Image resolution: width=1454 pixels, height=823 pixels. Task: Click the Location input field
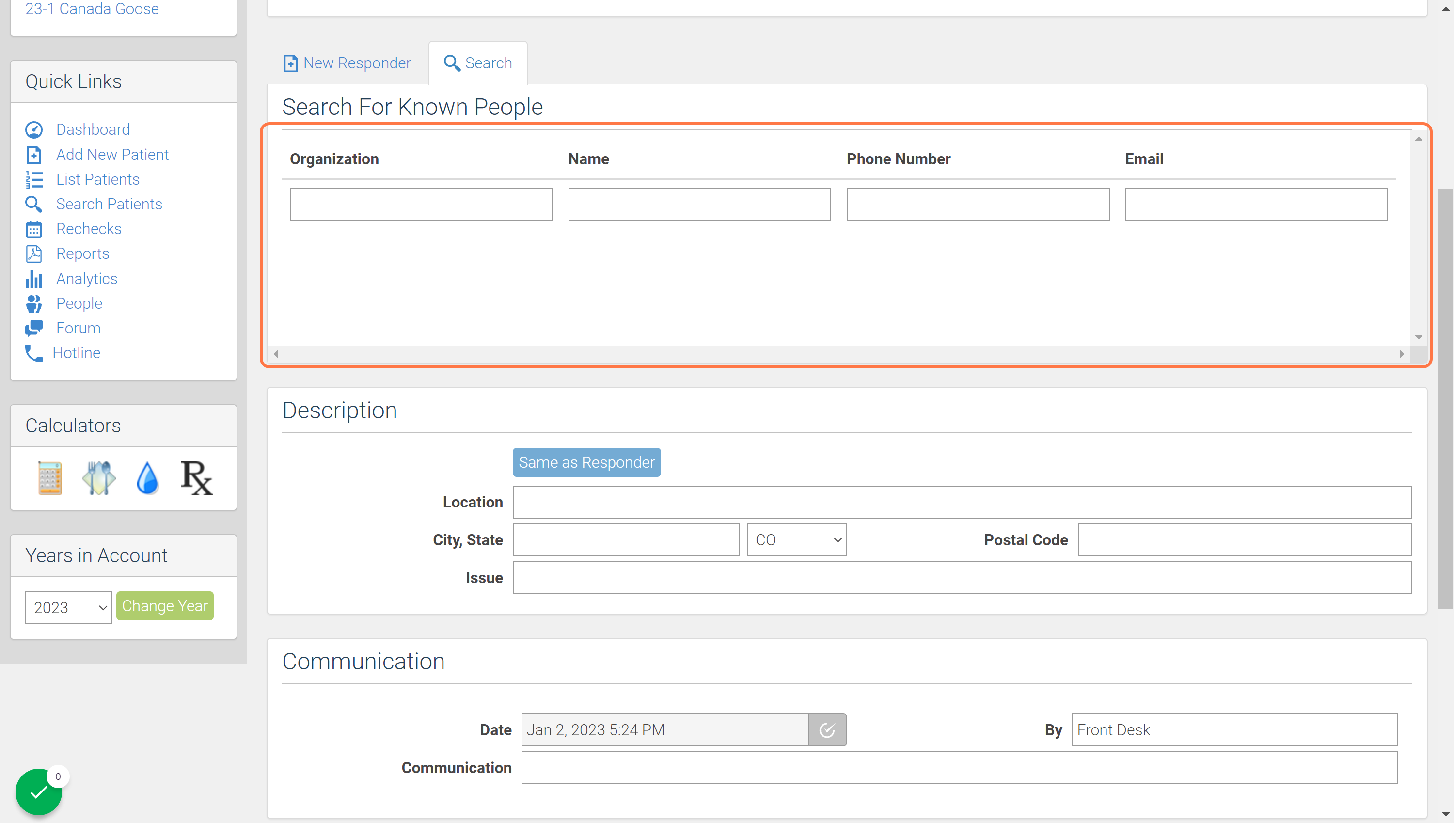tap(962, 502)
